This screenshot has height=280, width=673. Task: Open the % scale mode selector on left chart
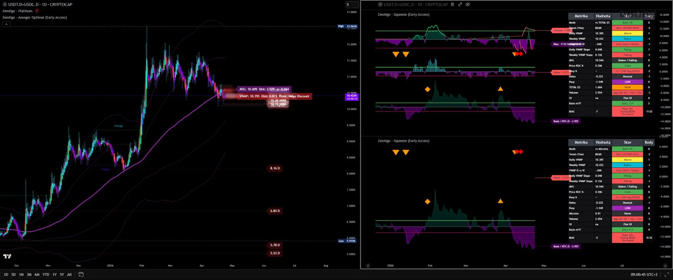point(352,4)
